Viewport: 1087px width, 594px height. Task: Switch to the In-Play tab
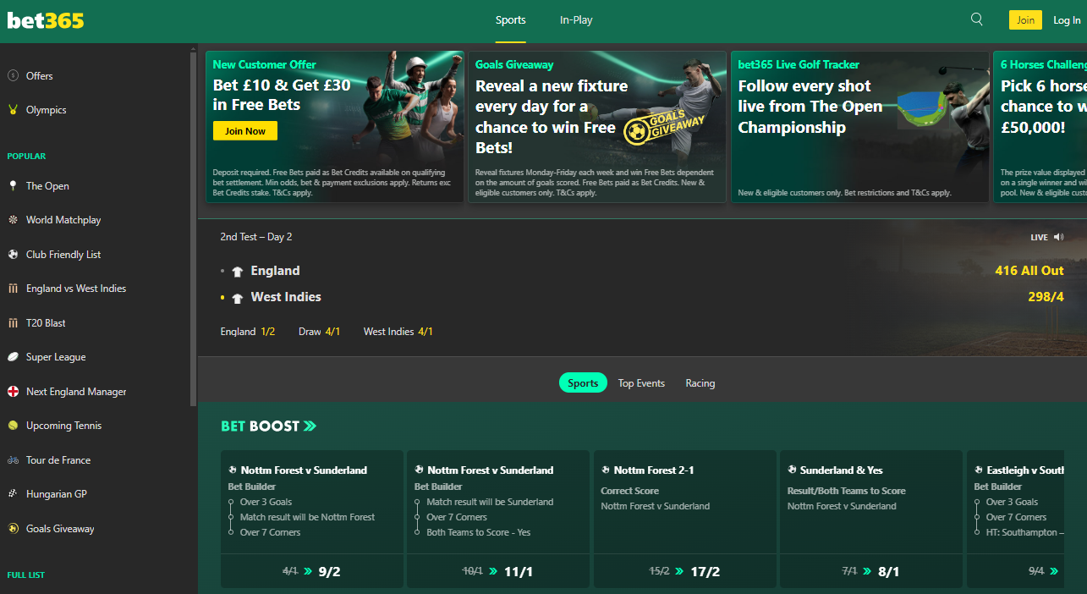coord(576,20)
